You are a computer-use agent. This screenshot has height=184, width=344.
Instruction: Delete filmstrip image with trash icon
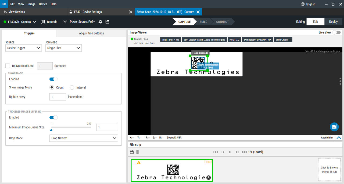pyautogui.click(x=138, y=152)
